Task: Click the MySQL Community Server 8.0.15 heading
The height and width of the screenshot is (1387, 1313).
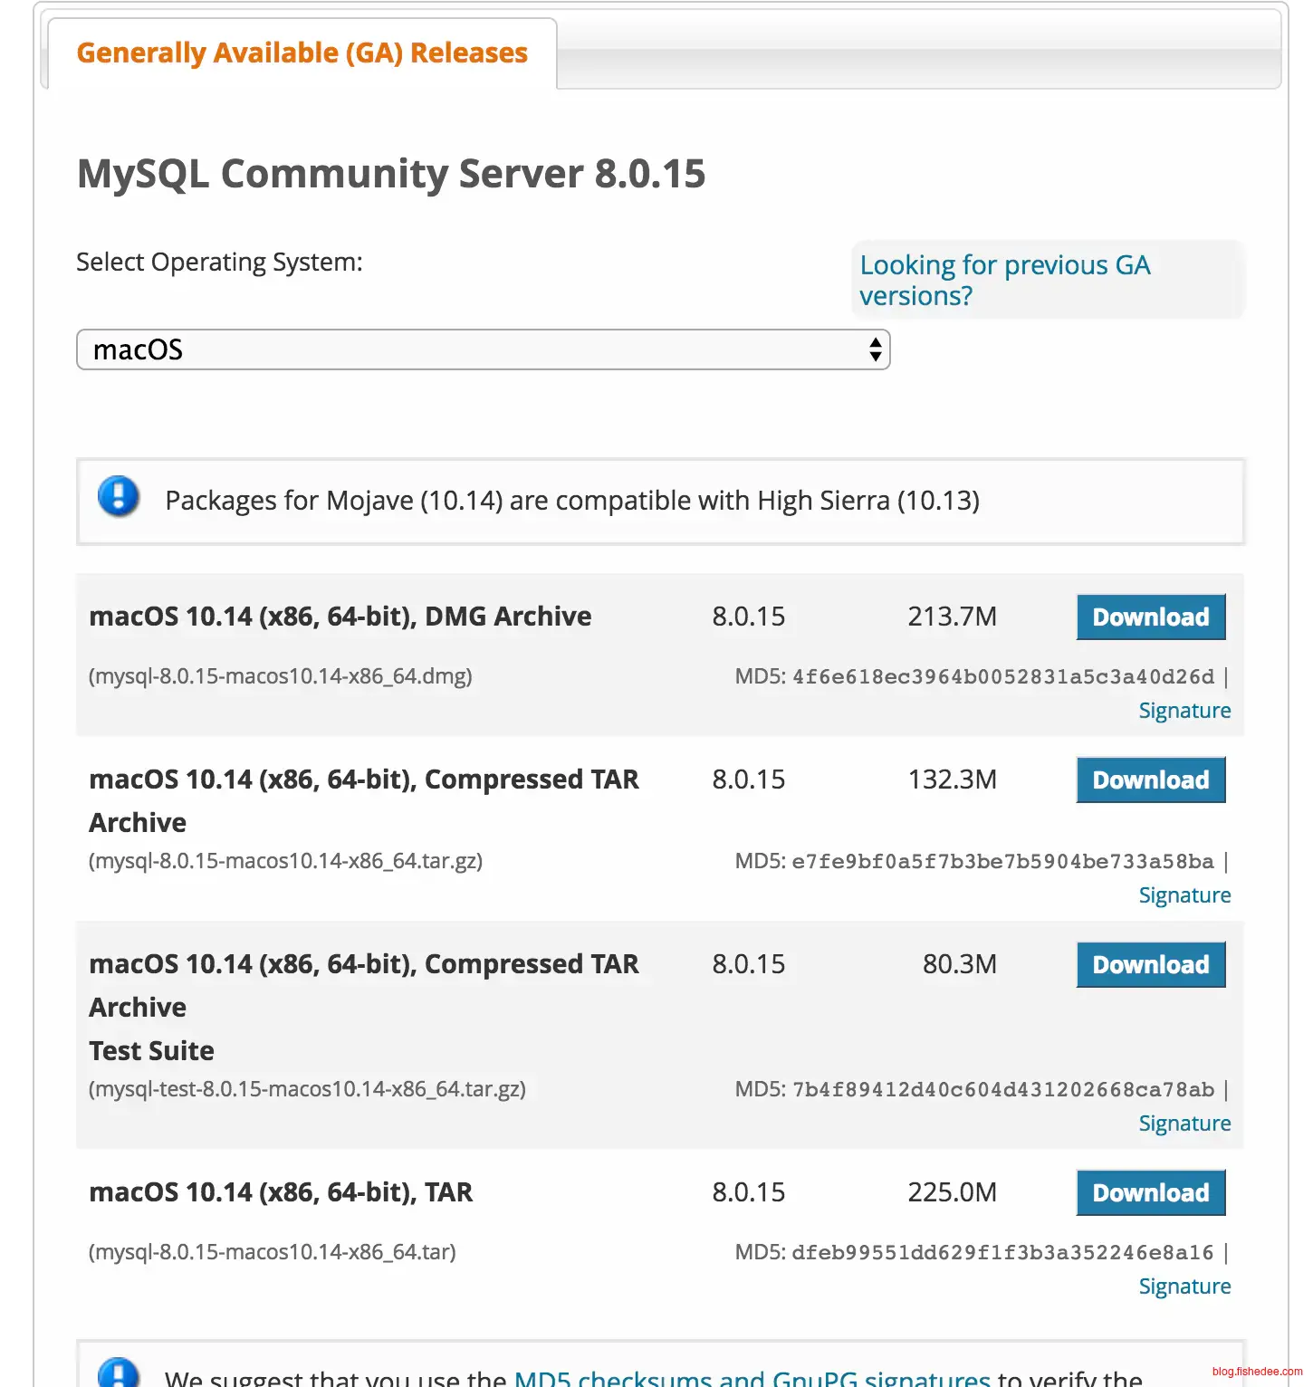Action: coord(391,174)
